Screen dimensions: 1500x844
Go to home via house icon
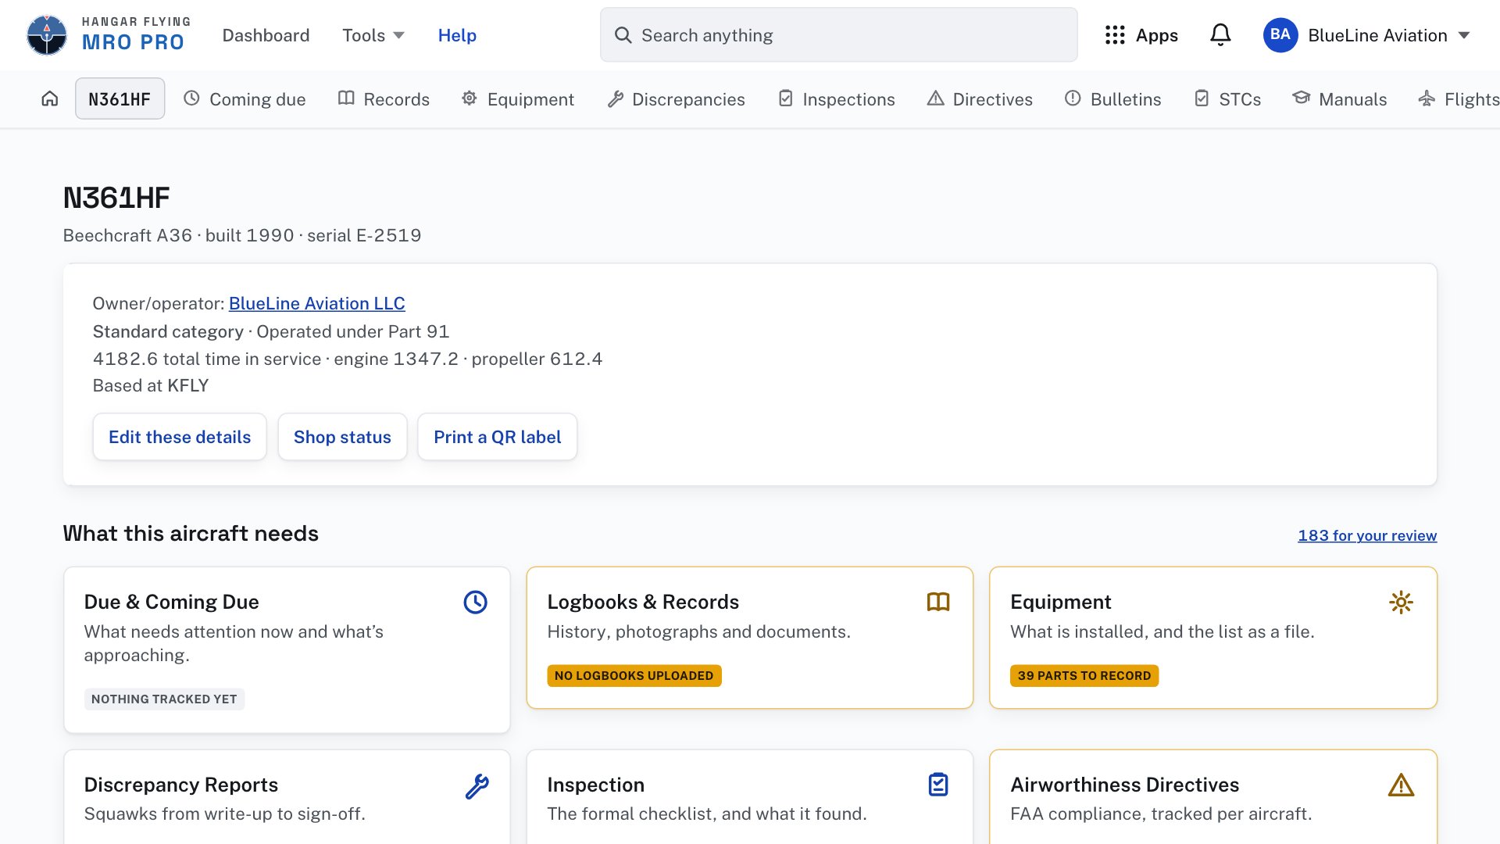click(50, 98)
